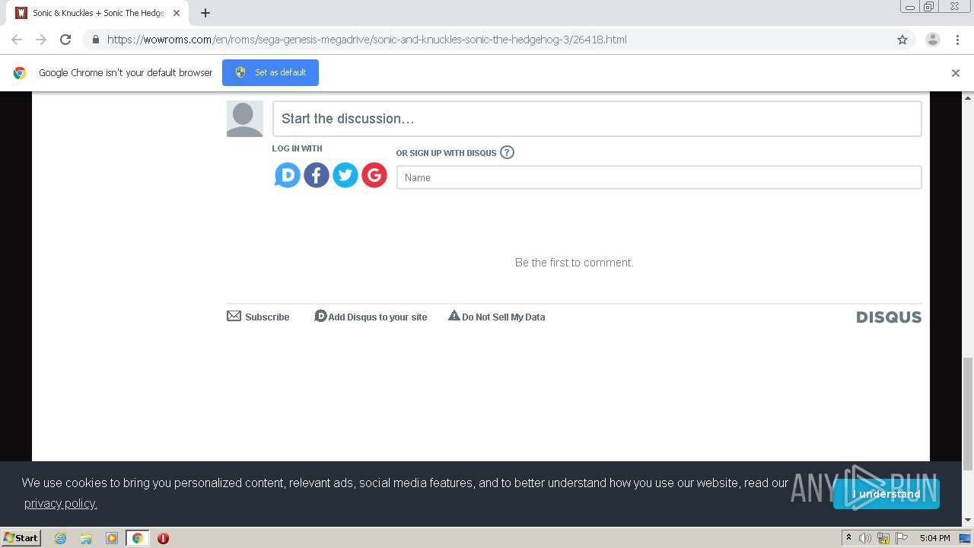This screenshot has height=548, width=974.
Task: Reload the page
Action: [x=65, y=40]
